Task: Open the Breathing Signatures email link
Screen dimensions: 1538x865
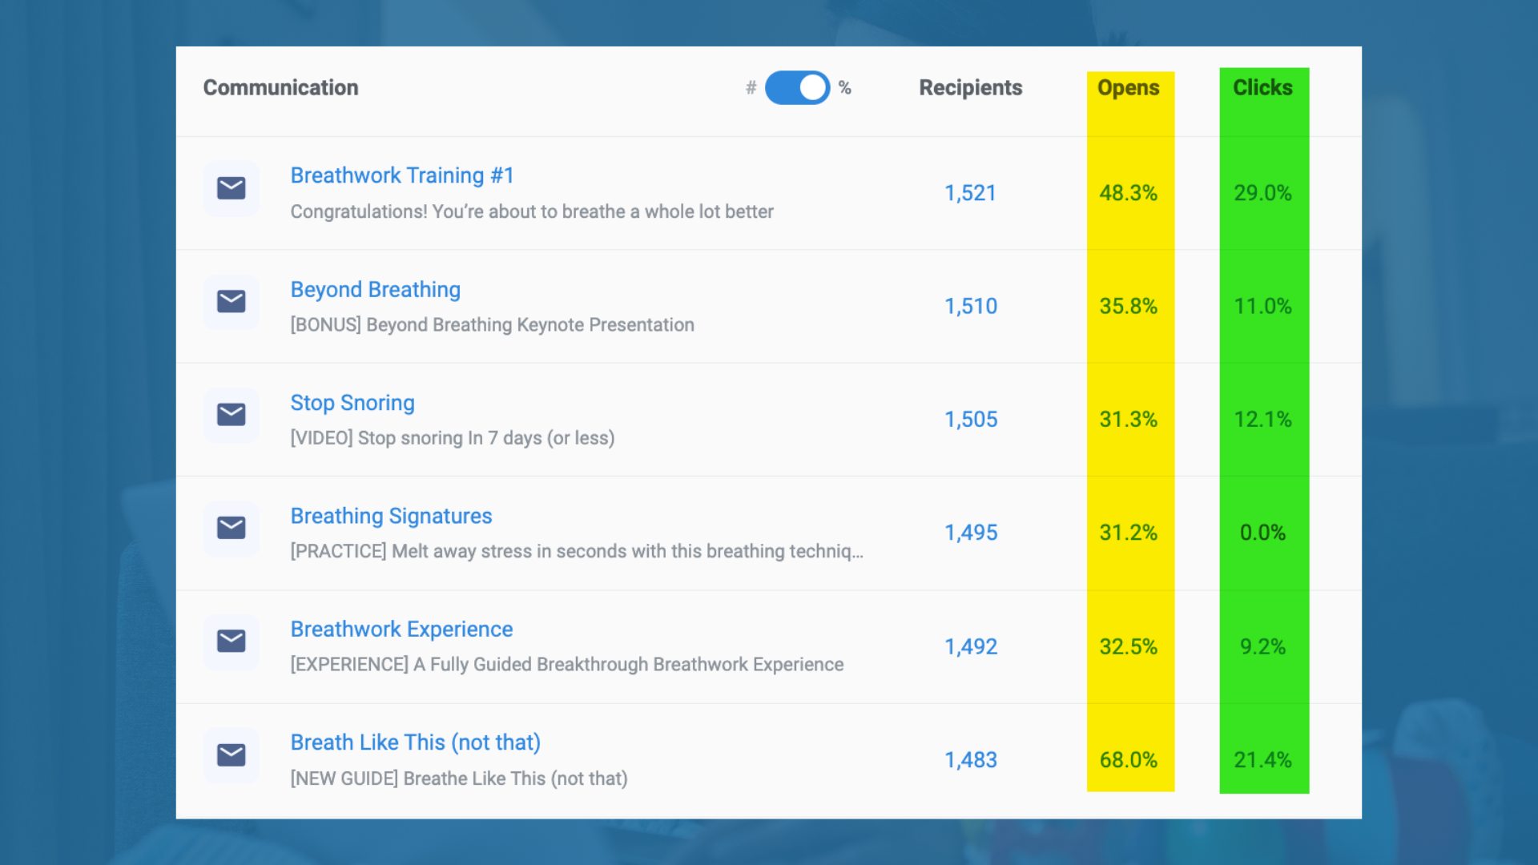Action: (x=391, y=516)
